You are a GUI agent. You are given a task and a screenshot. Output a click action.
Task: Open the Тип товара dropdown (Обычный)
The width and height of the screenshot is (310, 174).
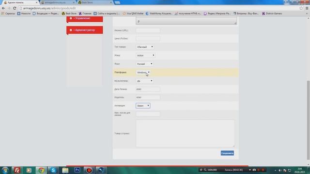click(x=145, y=47)
